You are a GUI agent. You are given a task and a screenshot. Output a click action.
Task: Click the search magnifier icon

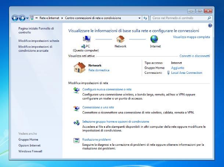pyautogui.click(x=209, y=18)
